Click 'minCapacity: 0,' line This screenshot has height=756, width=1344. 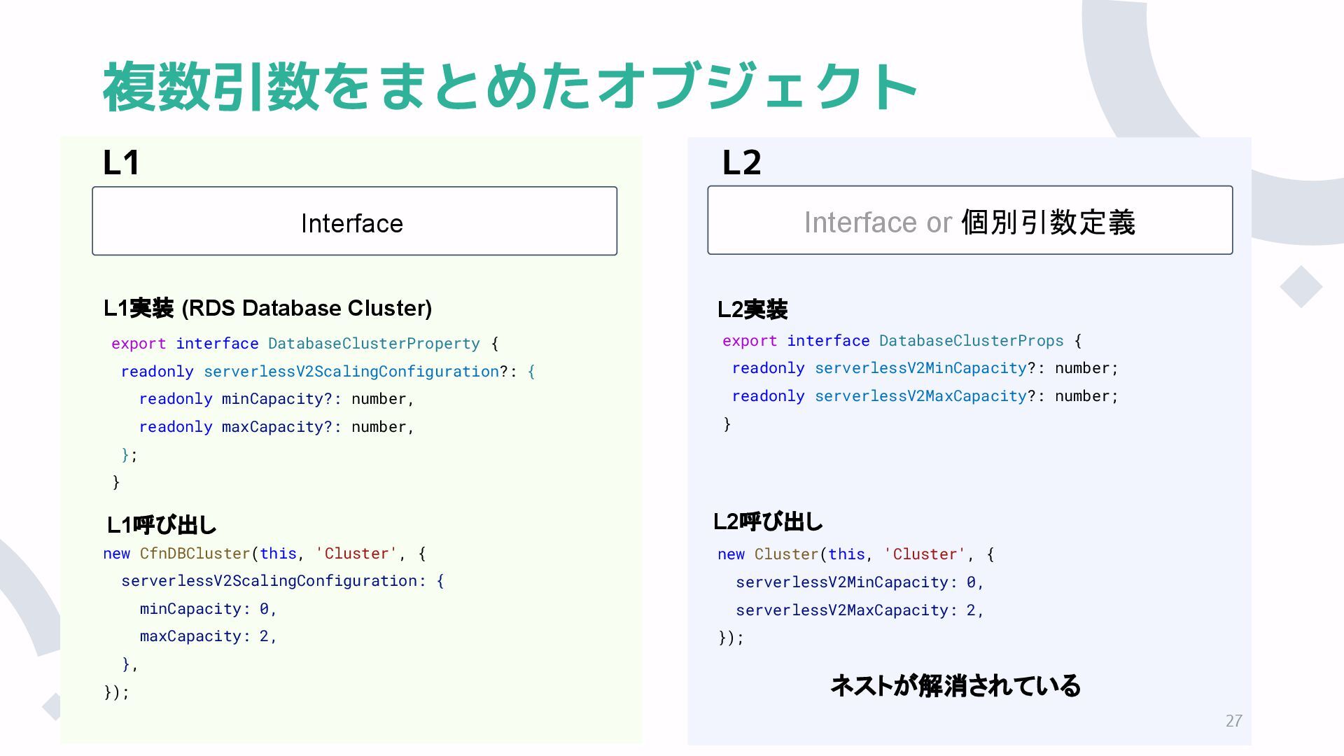pos(209,609)
